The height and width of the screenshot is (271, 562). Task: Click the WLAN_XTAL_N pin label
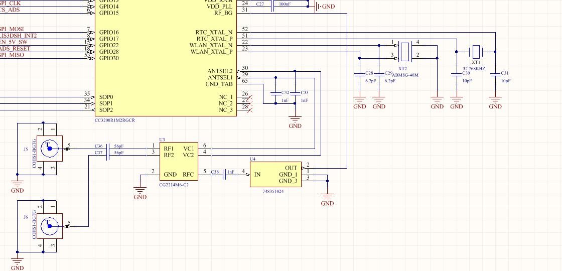(211, 45)
